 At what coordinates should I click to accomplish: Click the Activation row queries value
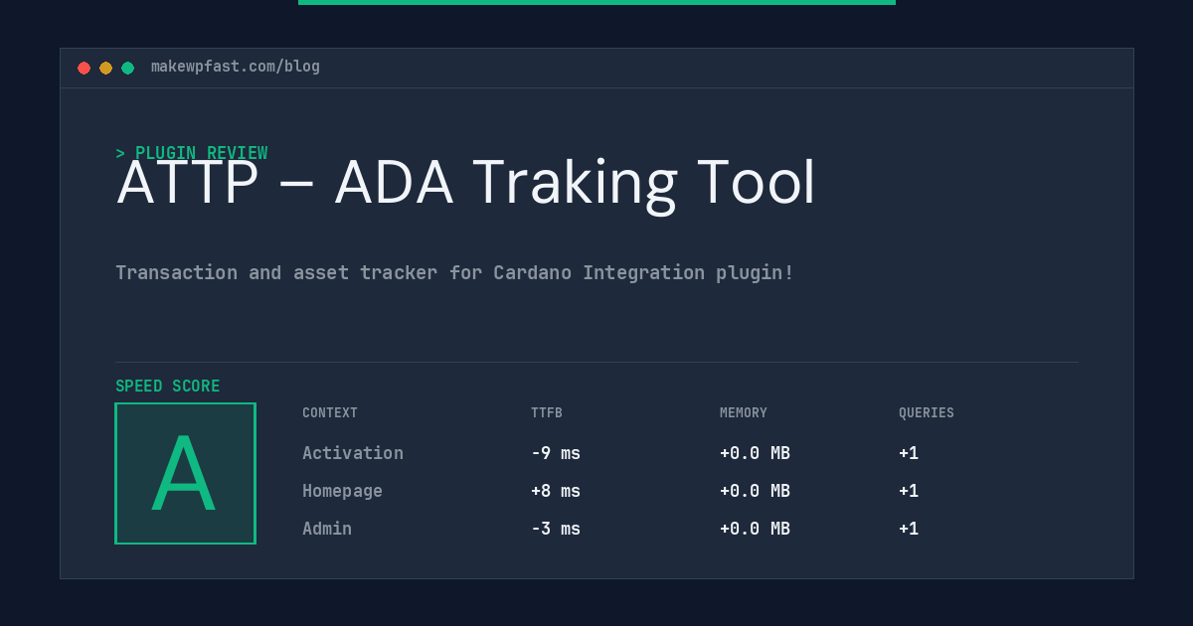tap(909, 453)
